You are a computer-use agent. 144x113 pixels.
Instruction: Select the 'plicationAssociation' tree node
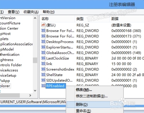(16, 44)
